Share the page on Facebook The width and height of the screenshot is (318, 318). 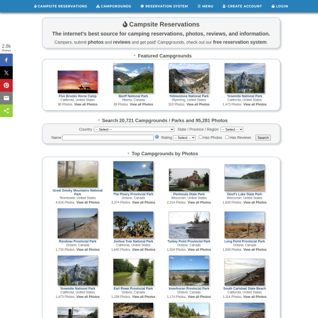6,60
